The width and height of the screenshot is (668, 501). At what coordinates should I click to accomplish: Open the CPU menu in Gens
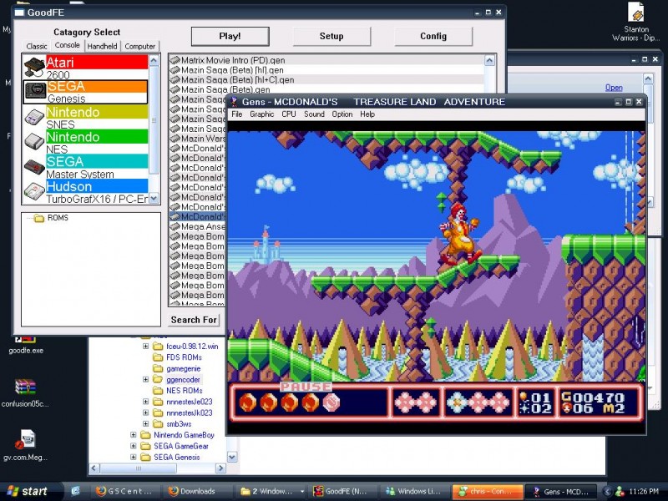289,114
